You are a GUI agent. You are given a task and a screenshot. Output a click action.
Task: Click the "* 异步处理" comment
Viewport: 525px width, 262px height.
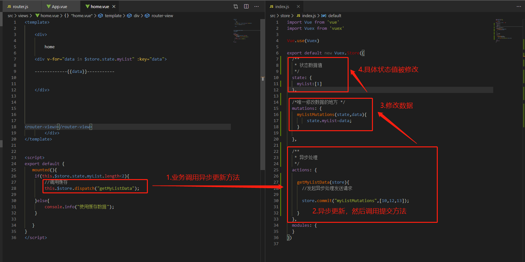coord(306,158)
